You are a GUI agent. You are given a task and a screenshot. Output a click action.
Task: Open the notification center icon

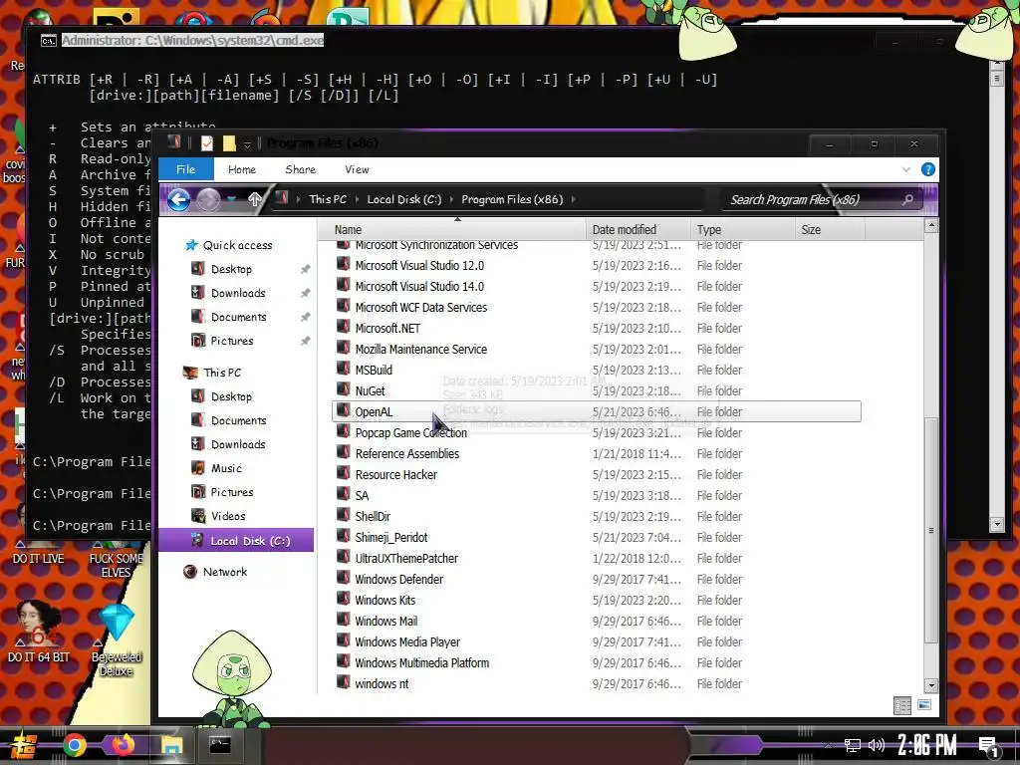click(x=987, y=747)
